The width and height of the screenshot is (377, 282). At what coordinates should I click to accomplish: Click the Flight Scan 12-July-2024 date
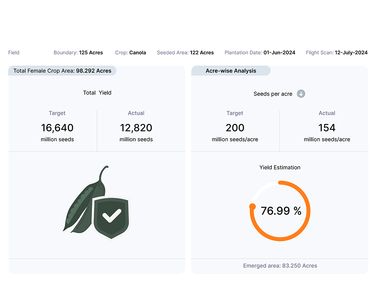tap(336, 53)
